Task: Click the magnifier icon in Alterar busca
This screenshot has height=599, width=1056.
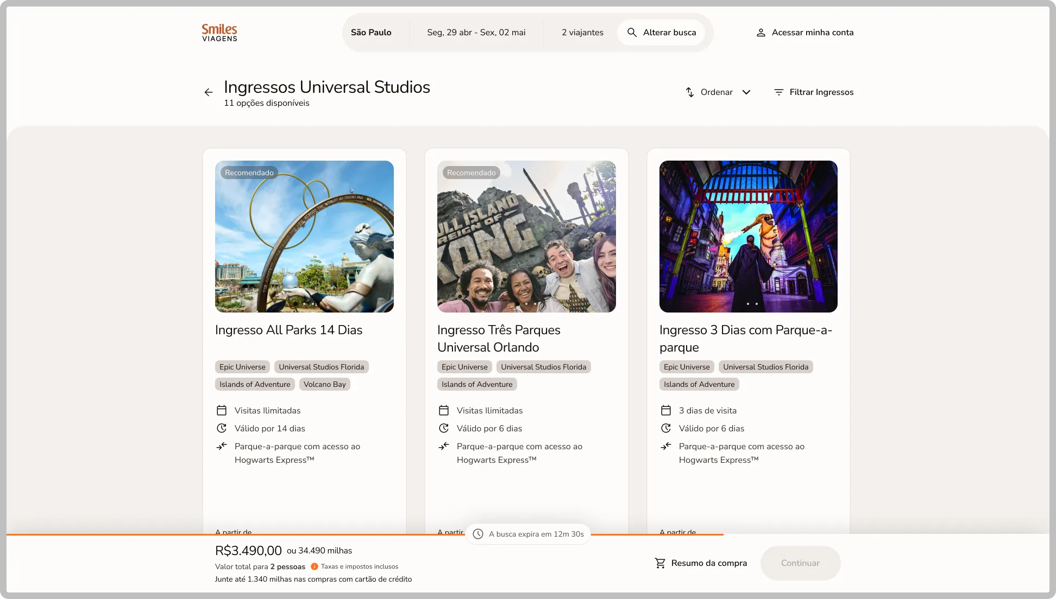Action: 632,33
